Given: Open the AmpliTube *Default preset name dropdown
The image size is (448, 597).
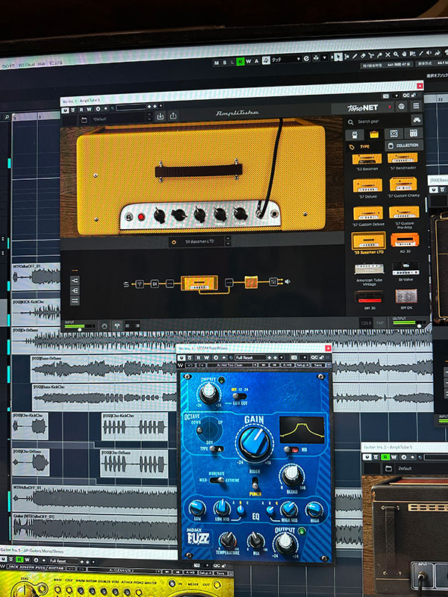Looking at the screenshot, I should (x=121, y=119).
